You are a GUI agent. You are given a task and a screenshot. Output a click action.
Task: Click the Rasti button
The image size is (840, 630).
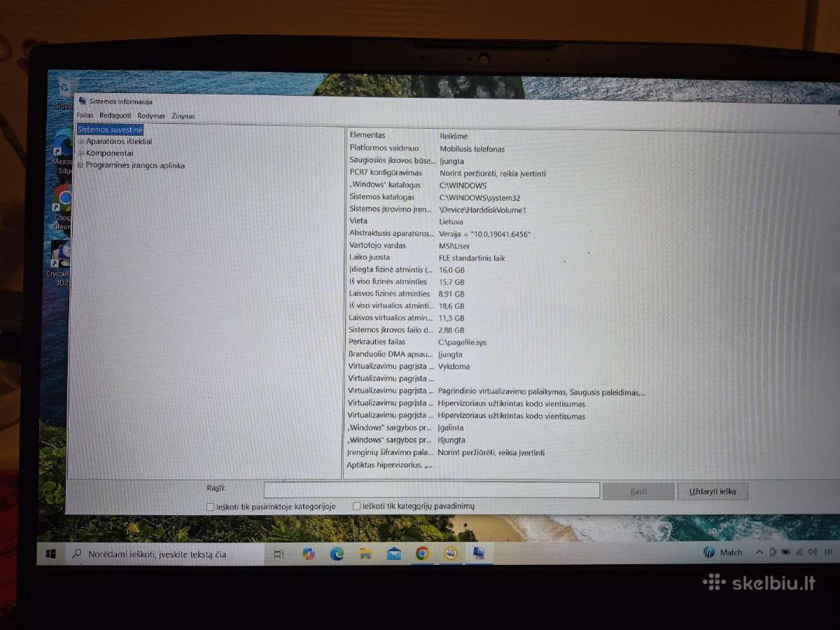click(638, 491)
